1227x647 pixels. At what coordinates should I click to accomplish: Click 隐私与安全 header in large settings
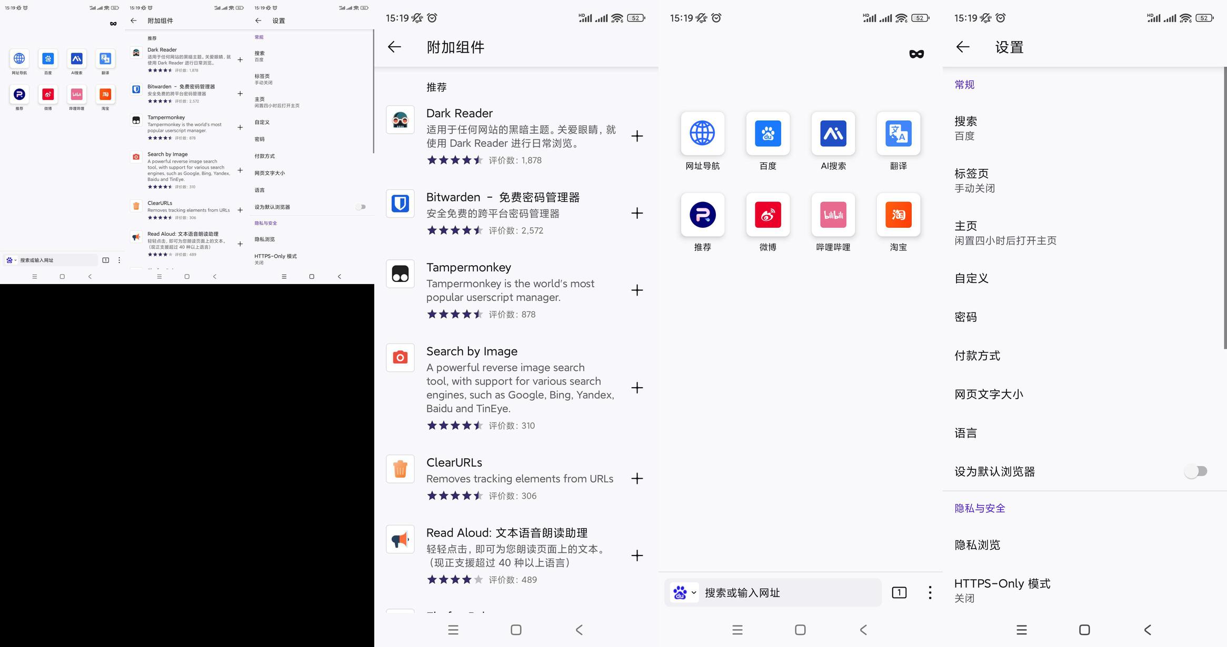tap(980, 508)
